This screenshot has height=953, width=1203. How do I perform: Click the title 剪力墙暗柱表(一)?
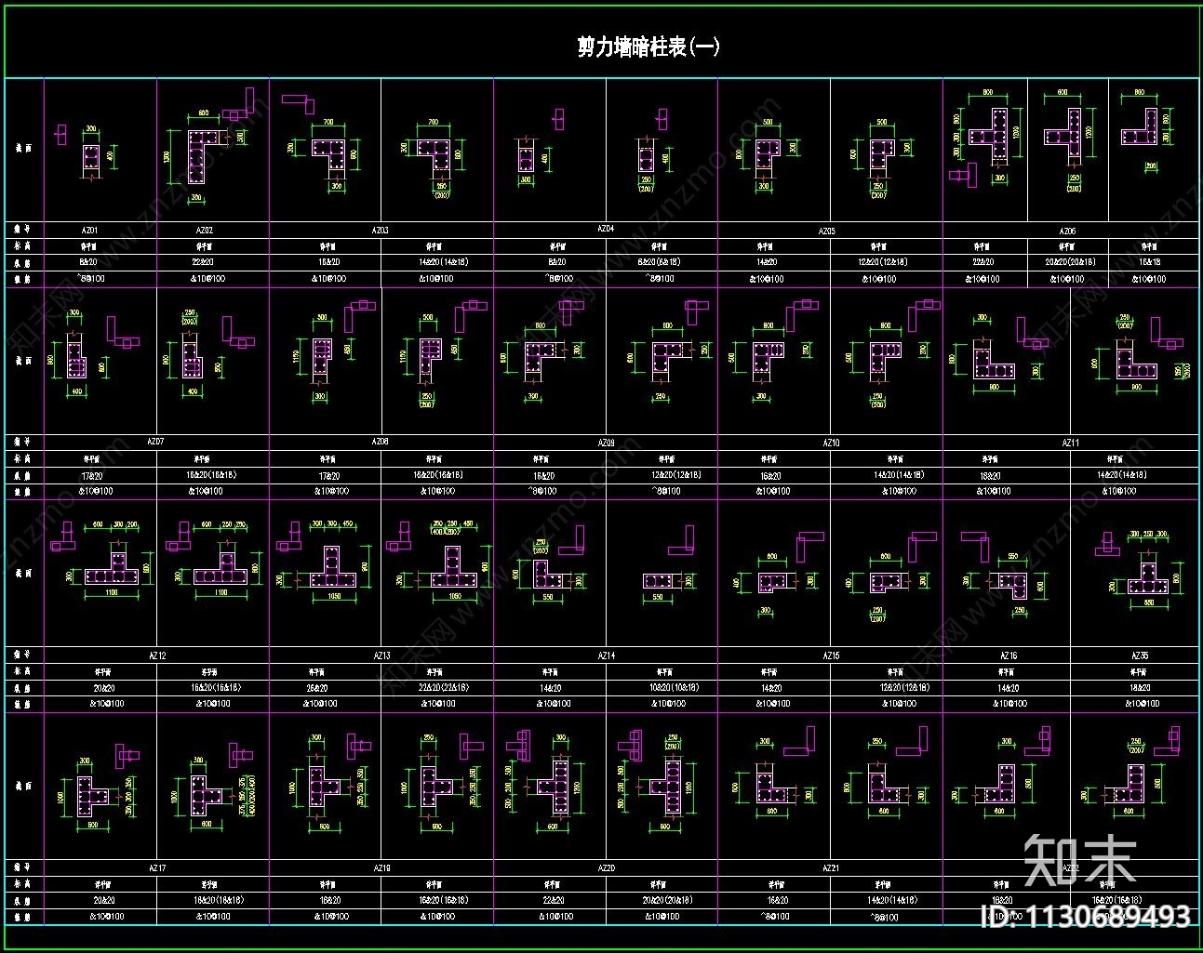[x=648, y=46]
